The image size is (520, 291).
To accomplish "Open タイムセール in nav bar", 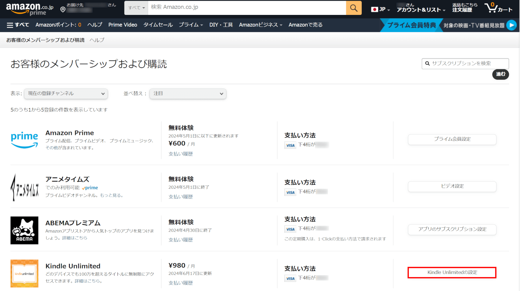I will [158, 25].
